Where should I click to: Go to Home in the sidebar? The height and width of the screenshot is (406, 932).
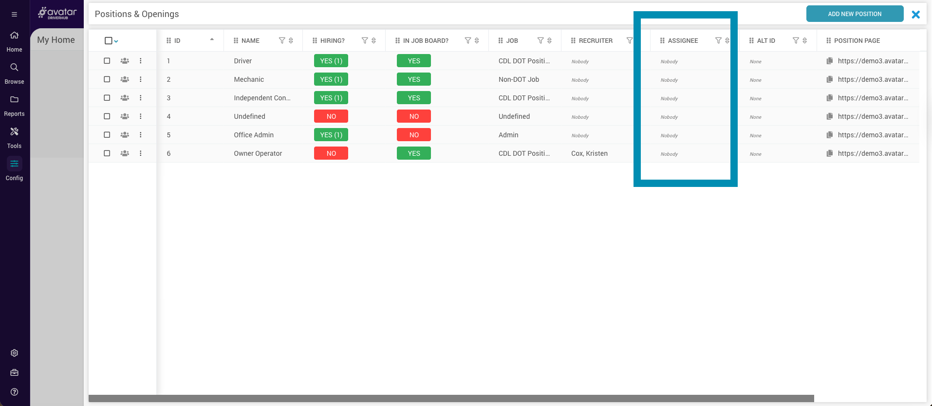pos(14,41)
